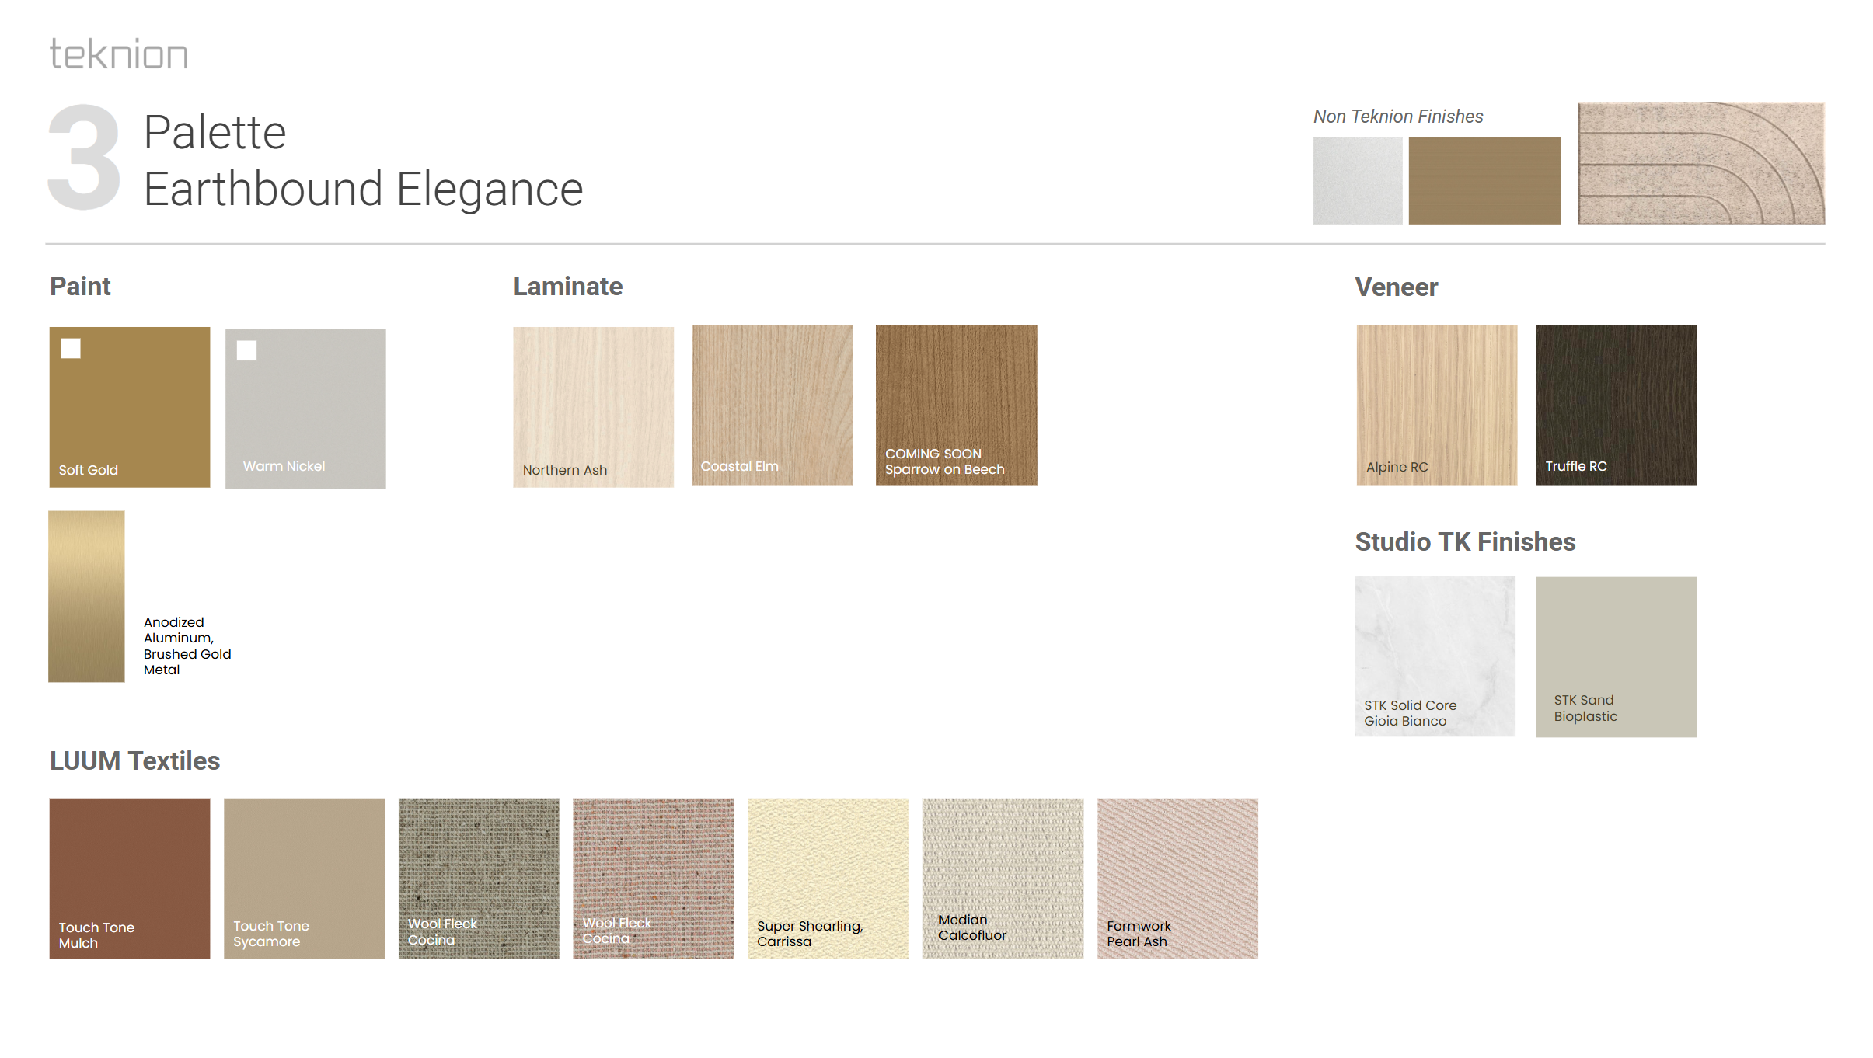The width and height of the screenshot is (1873, 1058).
Task: Open the carved stone Non Teknion finish image
Action: tap(1701, 163)
